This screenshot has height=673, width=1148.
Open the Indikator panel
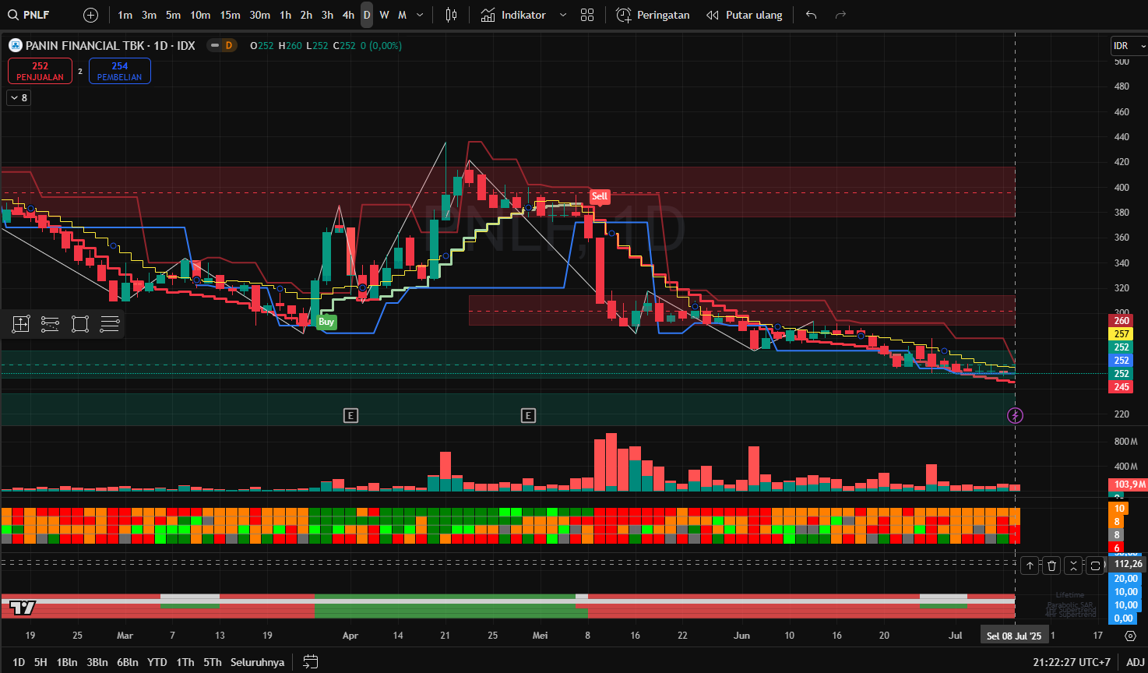click(513, 15)
